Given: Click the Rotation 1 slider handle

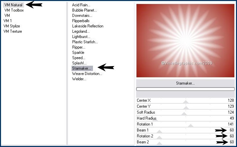Looking at the screenshot, I should point(190,126).
